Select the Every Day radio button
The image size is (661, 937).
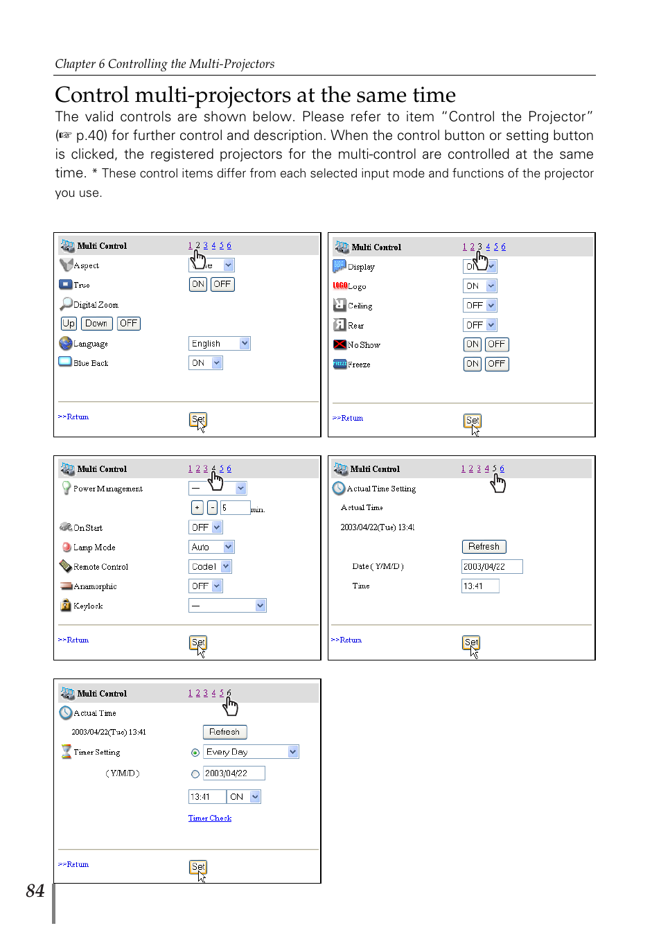pyautogui.click(x=195, y=752)
